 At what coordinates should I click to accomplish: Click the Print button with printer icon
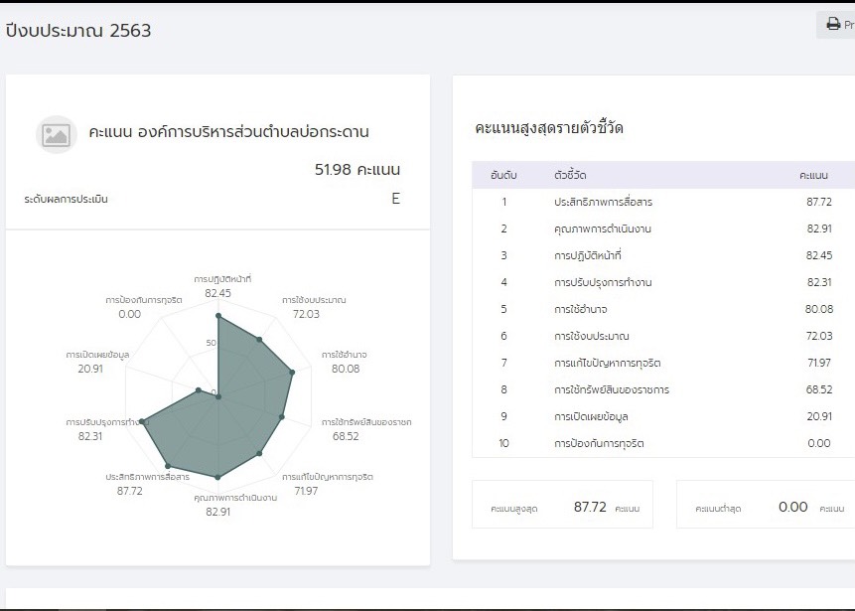[836, 25]
